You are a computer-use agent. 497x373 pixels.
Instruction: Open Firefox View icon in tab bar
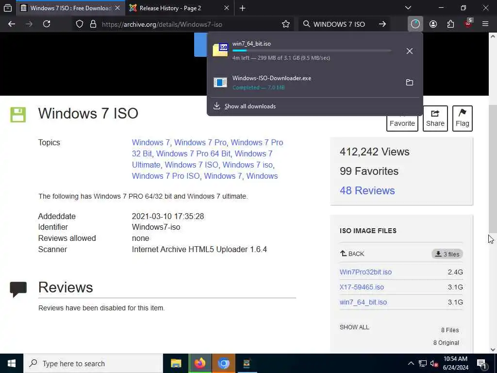coord(8,8)
